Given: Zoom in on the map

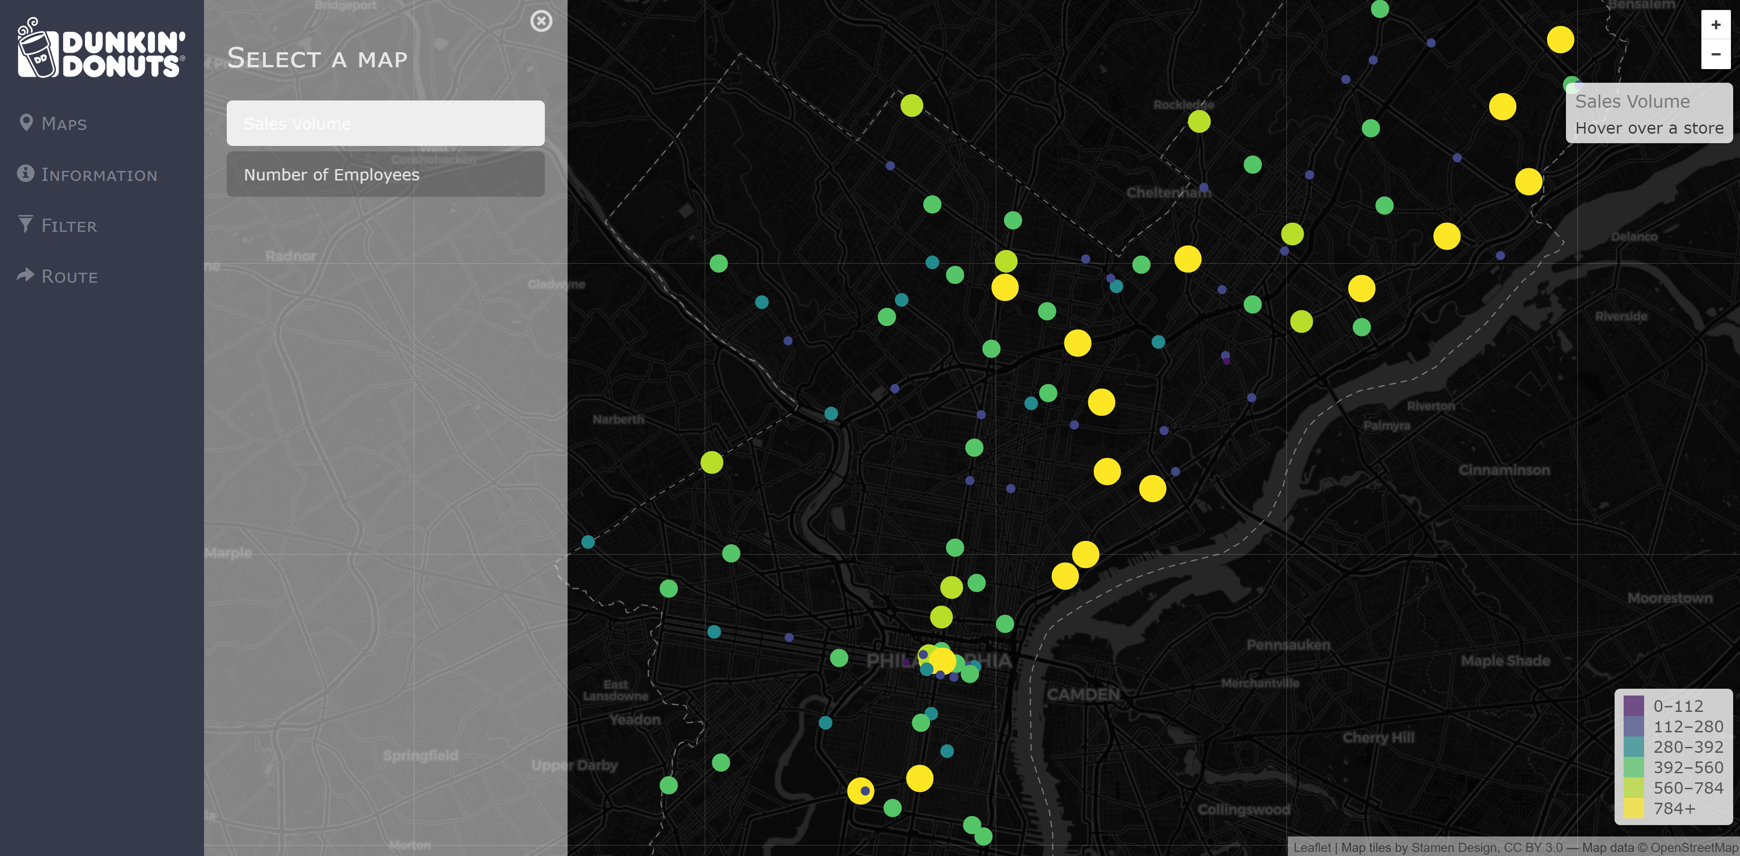Looking at the screenshot, I should point(1715,25).
